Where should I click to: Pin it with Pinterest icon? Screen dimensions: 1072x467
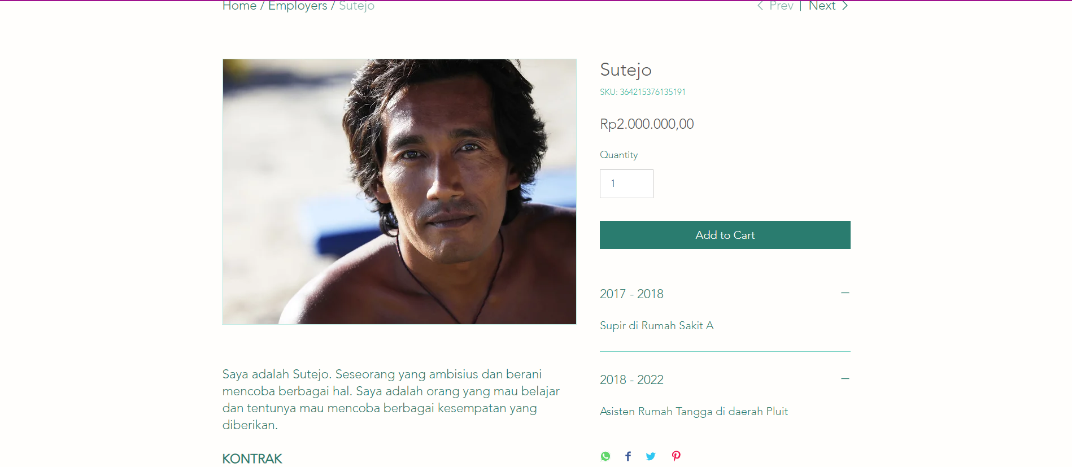676,456
